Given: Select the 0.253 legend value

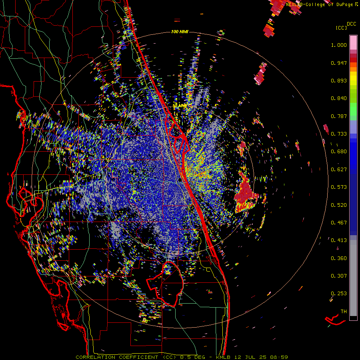Looking at the screenshot, I should (339, 294).
